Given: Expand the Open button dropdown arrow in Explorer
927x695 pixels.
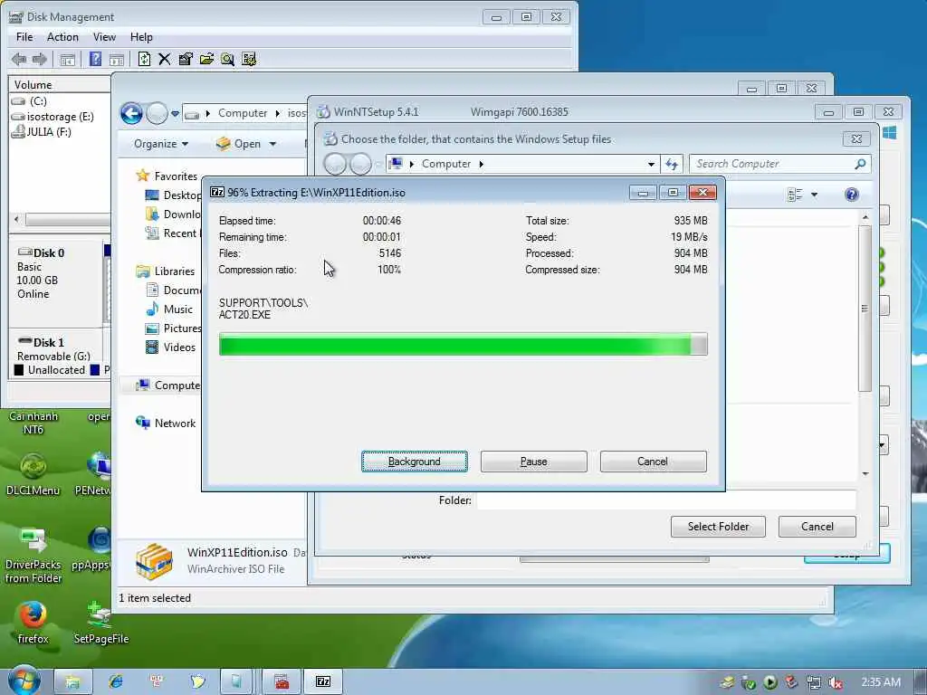Looking at the screenshot, I should click(x=272, y=144).
